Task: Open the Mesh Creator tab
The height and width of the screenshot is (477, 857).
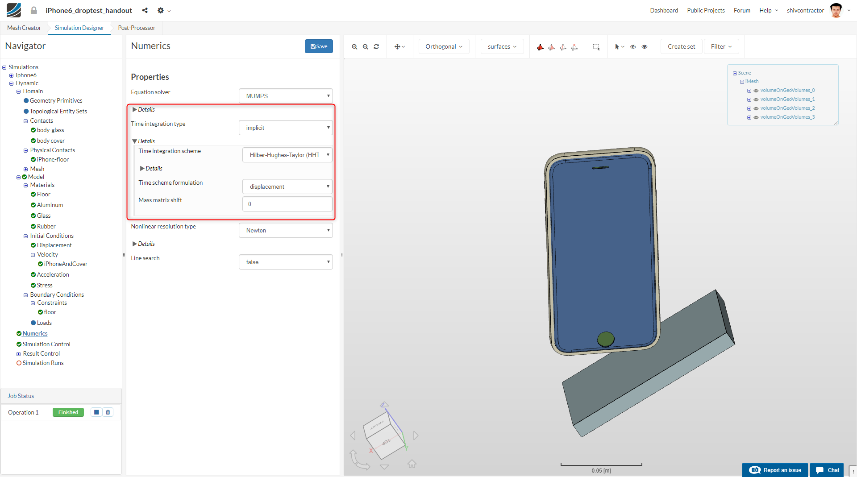Action: click(x=24, y=28)
